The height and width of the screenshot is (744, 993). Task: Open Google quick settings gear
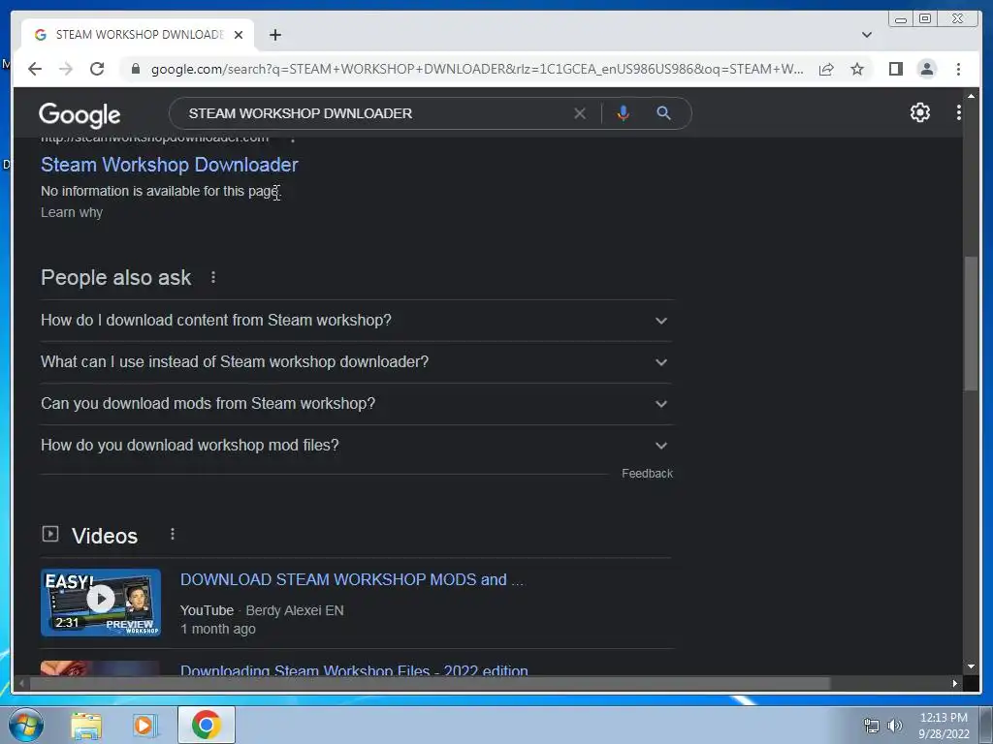[920, 112]
